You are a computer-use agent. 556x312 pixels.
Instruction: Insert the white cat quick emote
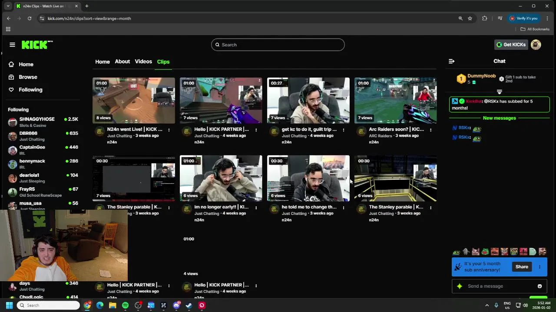coord(476,252)
